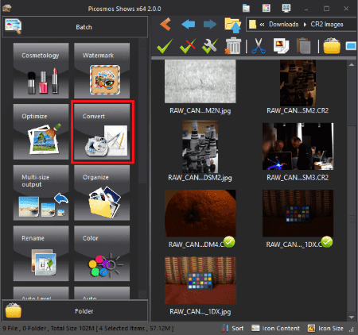Image resolution: width=358 pixels, height=335 pixels.
Task: Click the CR2 Images breadcrumb segment
Action: click(x=327, y=25)
